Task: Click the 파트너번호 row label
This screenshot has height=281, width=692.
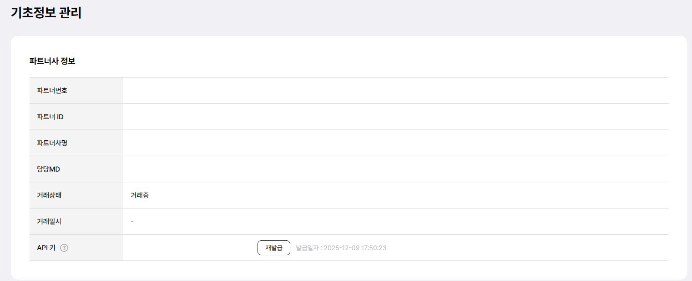Action: pos(52,91)
